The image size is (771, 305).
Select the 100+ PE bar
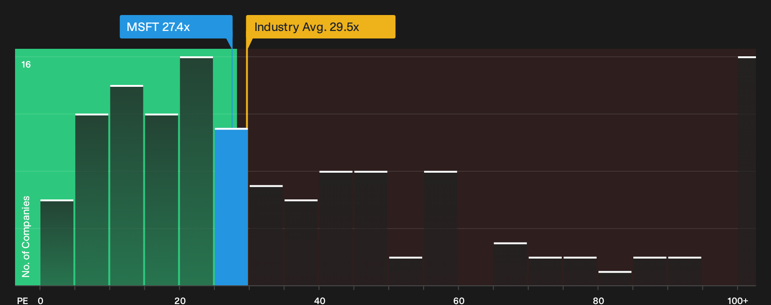coord(747,171)
